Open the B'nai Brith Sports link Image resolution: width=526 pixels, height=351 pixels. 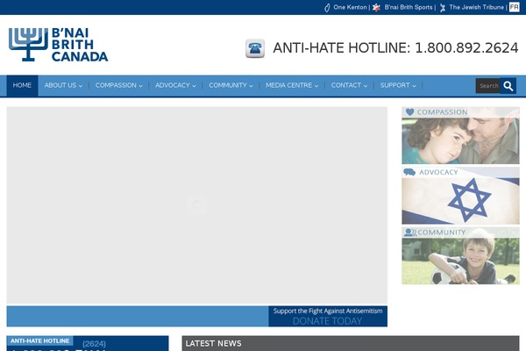coord(409,7)
